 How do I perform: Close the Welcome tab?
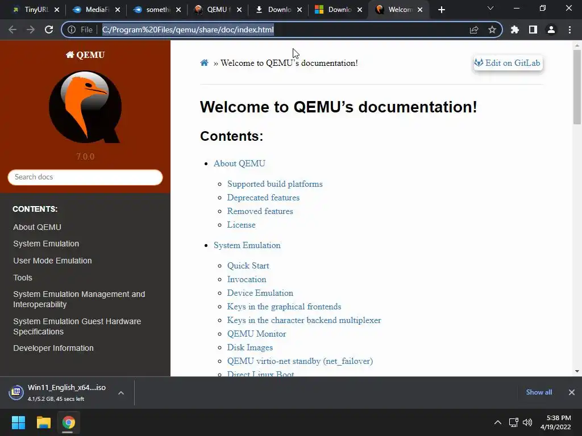pyautogui.click(x=420, y=10)
